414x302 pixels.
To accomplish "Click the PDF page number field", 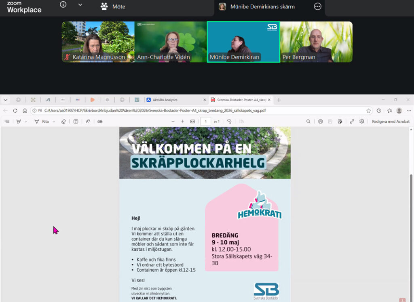I will pyautogui.click(x=206, y=121).
